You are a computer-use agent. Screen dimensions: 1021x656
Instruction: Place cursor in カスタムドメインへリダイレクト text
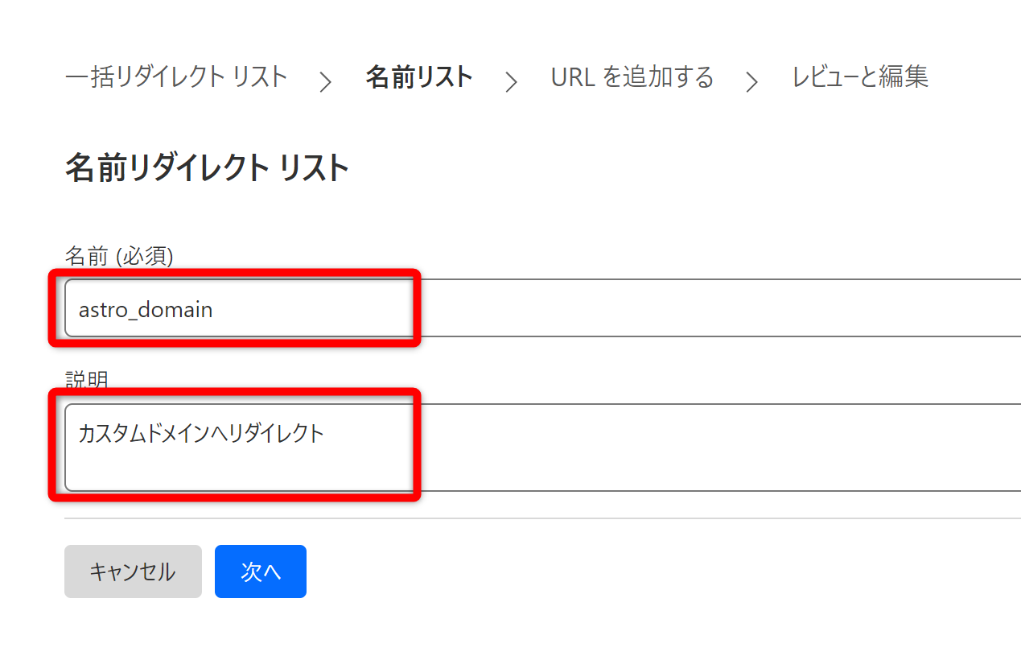tap(201, 433)
